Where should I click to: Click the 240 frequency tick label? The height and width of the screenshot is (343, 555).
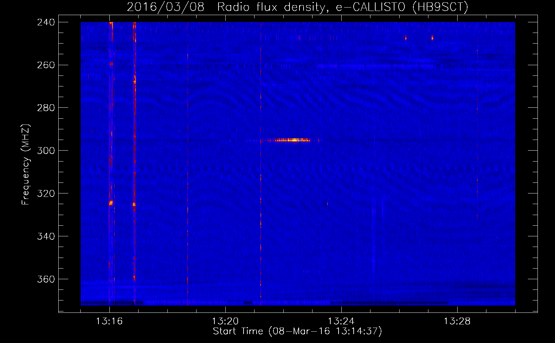click(46, 22)
